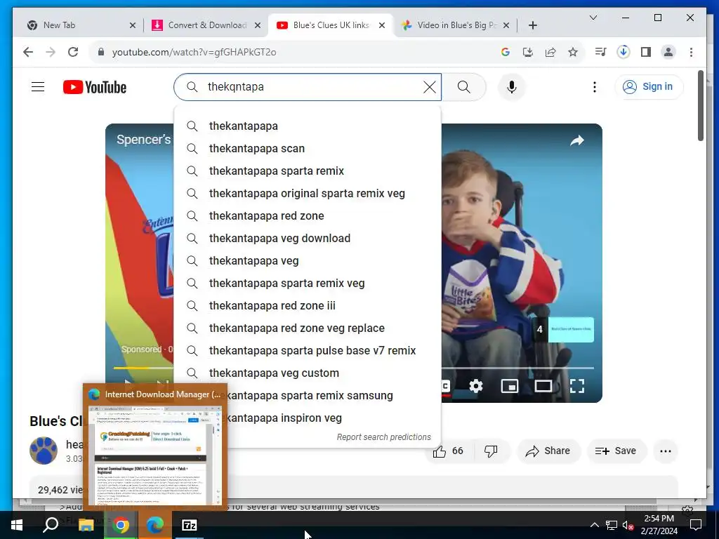Bookmark this tab with the star icon
The height and width of the screenshot is (539, 719).
(x=573, y=52)
